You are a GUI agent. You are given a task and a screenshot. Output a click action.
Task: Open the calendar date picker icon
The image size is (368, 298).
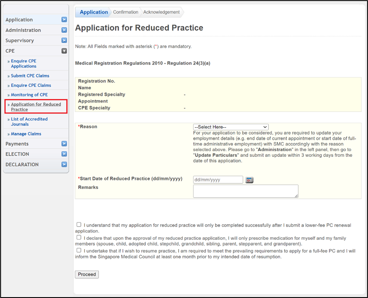(x=249, y=180)
